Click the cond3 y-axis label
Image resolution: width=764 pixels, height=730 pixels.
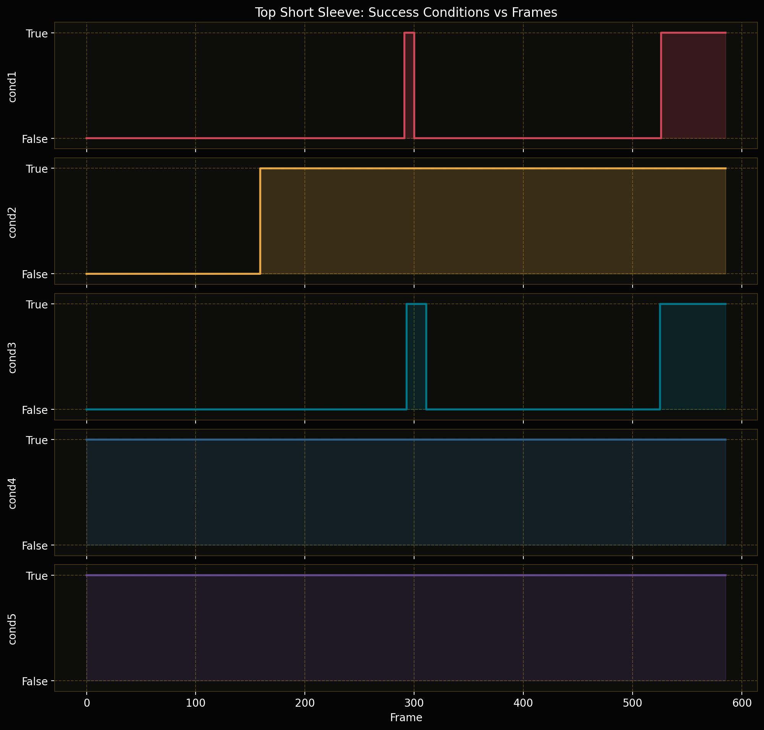13,357
